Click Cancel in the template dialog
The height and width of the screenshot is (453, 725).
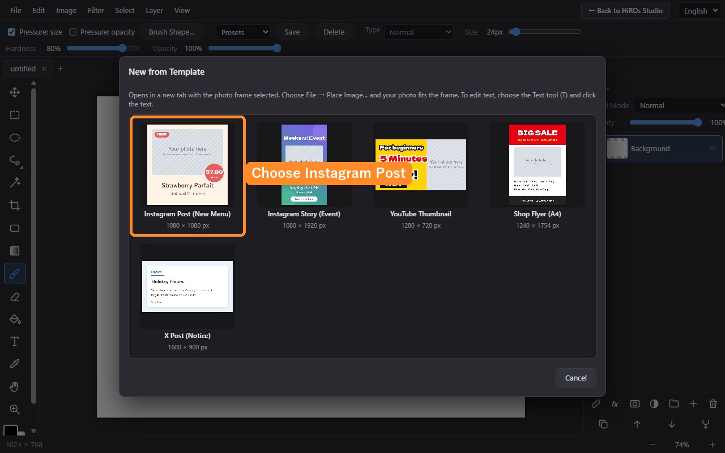point(575,378)
